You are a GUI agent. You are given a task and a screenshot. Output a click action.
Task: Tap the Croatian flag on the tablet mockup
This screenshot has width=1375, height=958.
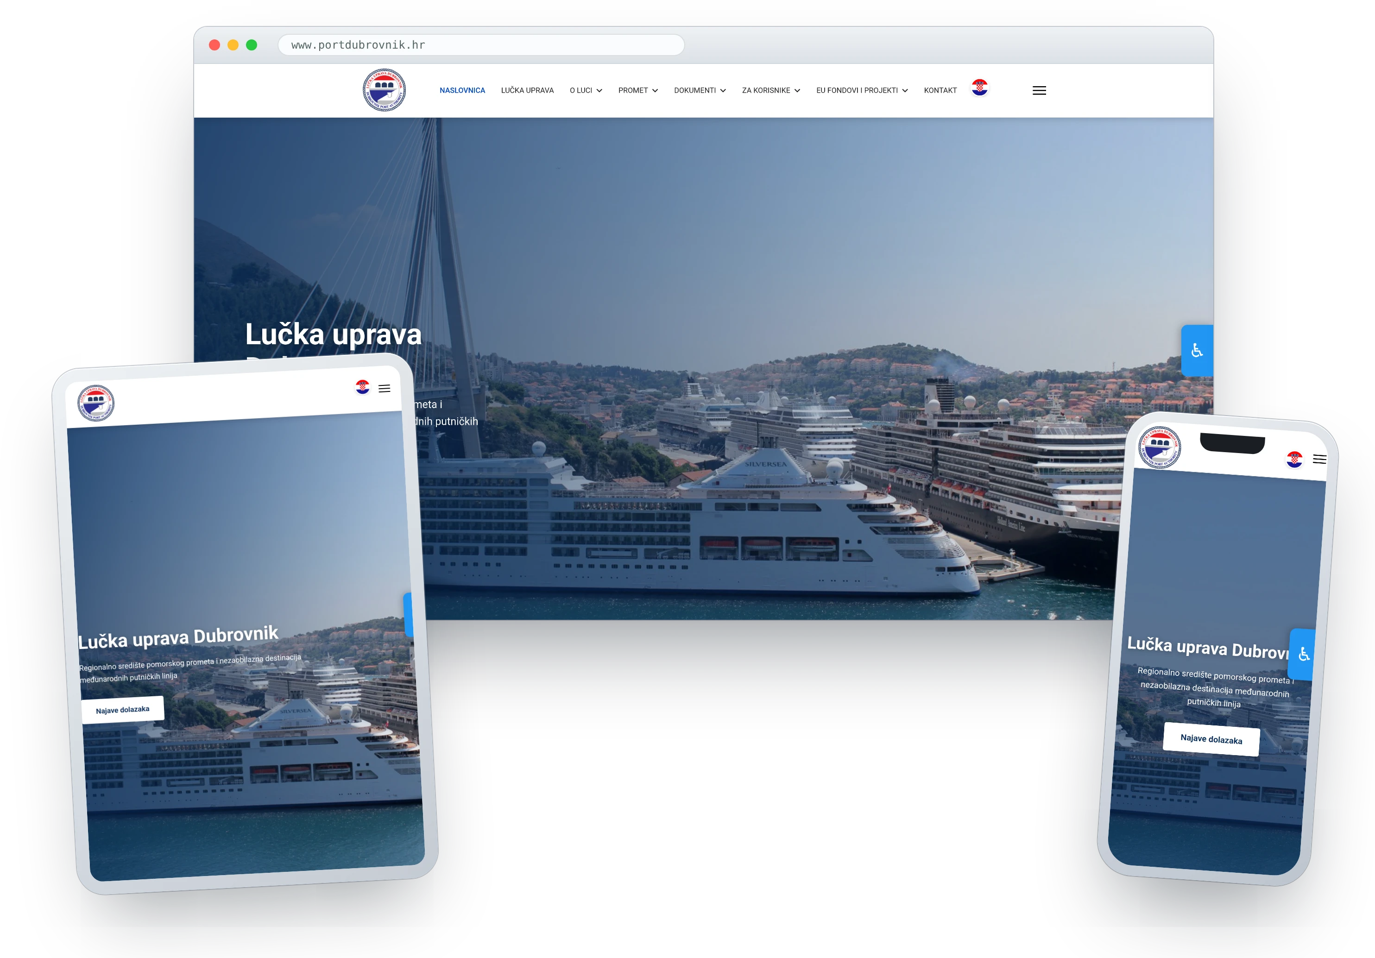362,387
